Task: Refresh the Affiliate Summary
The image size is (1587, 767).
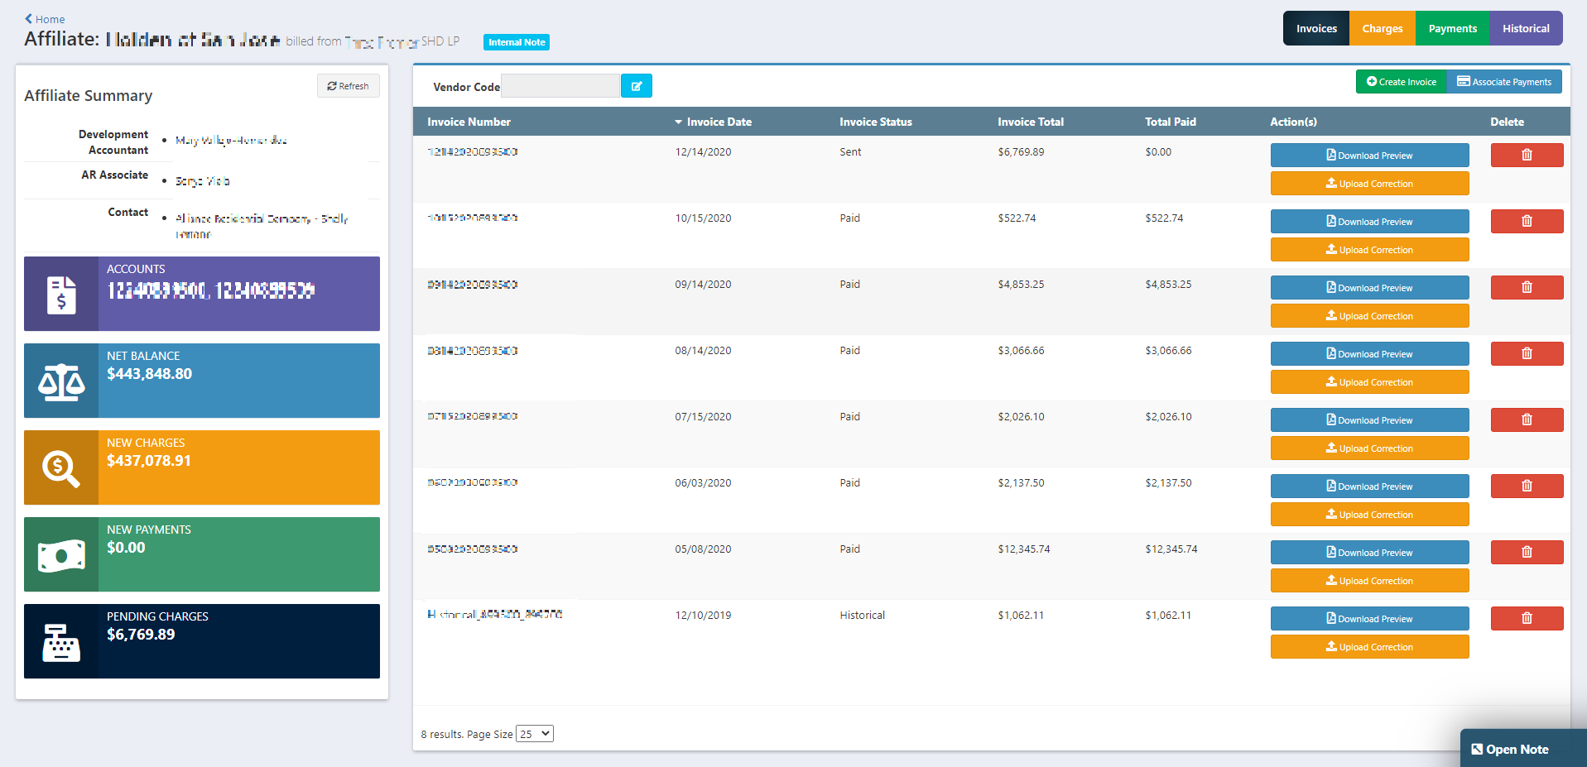Action: (x=348, y=85)
